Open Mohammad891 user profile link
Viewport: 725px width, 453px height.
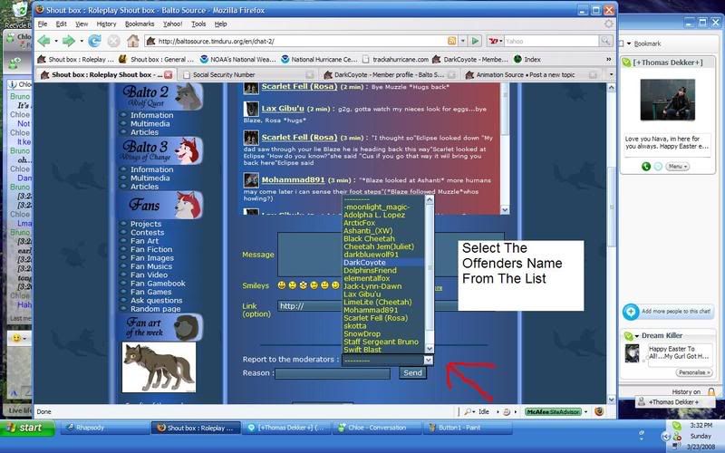point(293,179)
